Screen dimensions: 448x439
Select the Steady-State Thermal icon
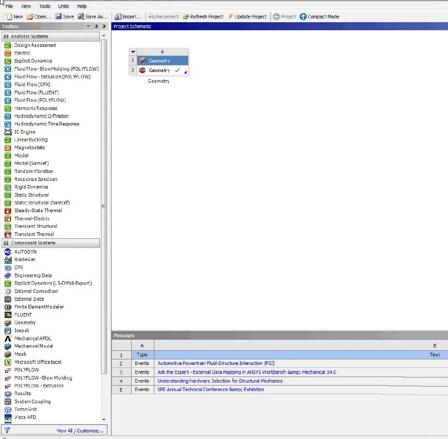click(x=8, y=211)
